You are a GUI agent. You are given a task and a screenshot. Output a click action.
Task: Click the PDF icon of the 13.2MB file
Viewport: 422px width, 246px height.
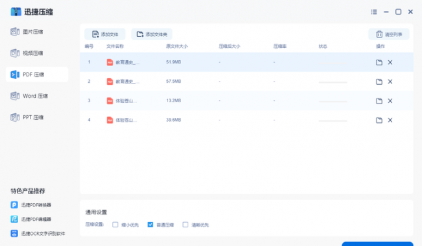110,101
